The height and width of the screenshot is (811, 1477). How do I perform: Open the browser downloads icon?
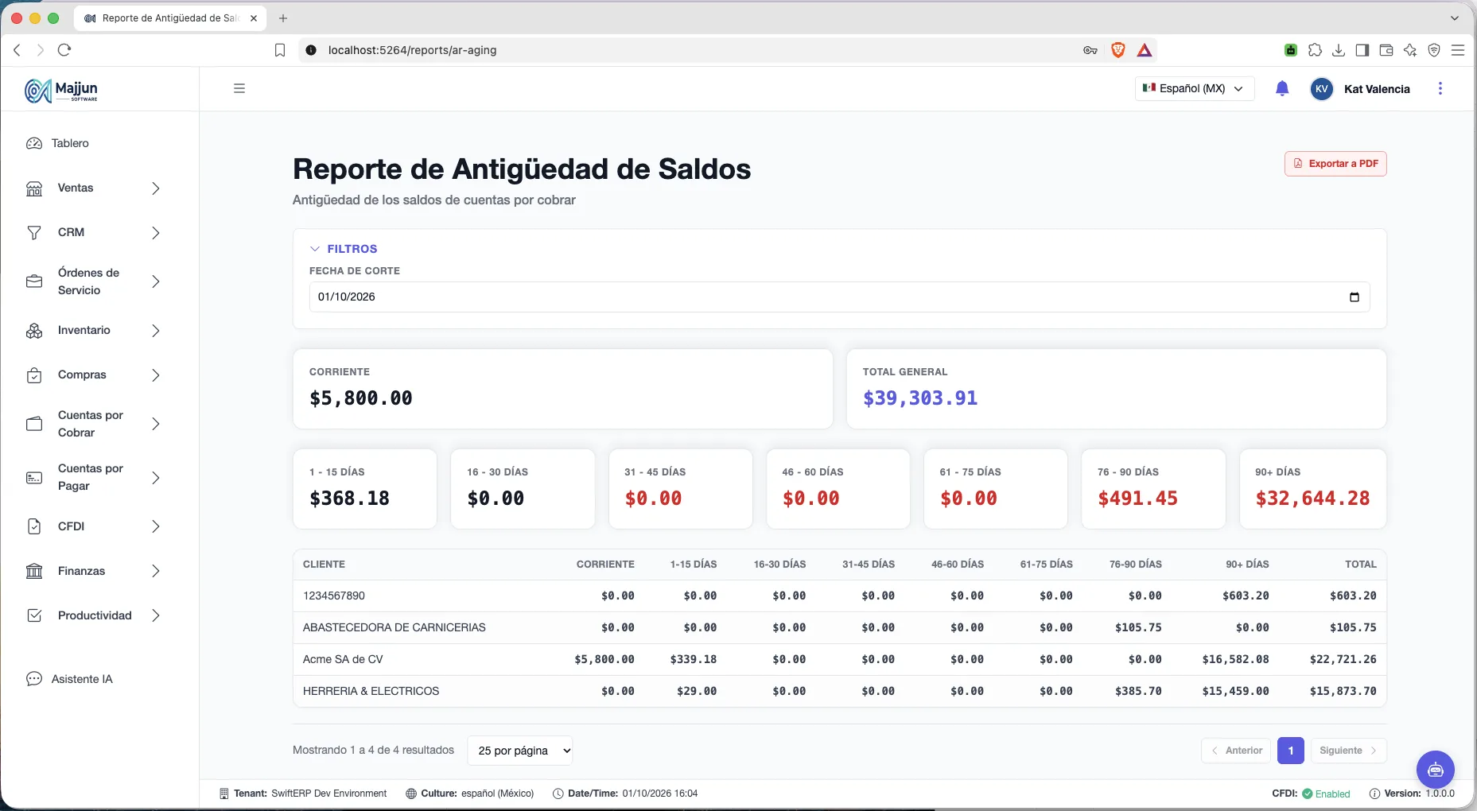click(1339, 50)
